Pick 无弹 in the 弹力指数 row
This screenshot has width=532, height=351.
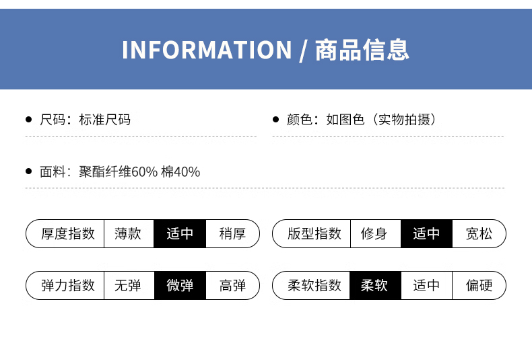128,286
